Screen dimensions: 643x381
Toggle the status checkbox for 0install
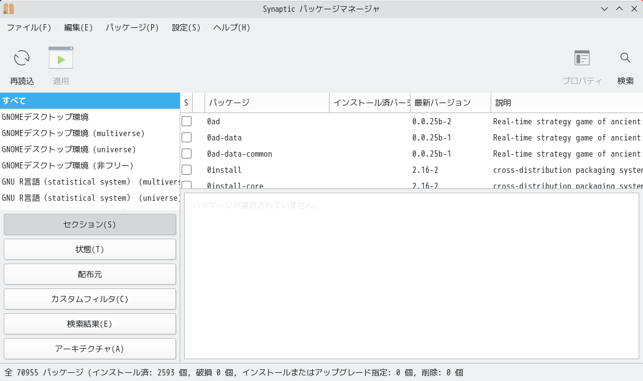point(187,170)
